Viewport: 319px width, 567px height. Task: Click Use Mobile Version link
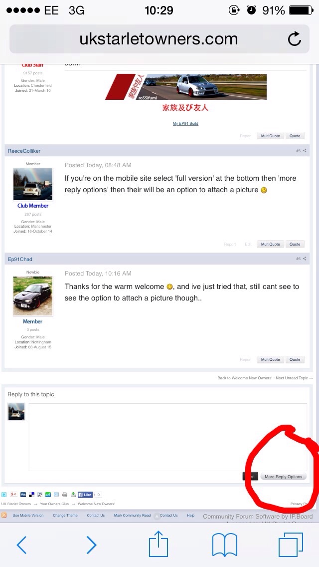28,515
